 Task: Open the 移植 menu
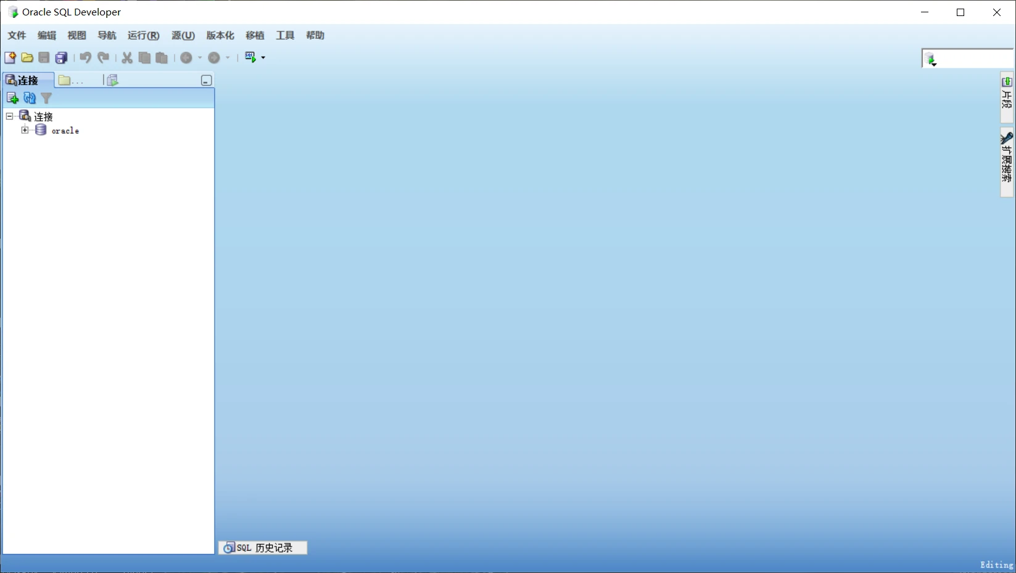tap(255, 35)
